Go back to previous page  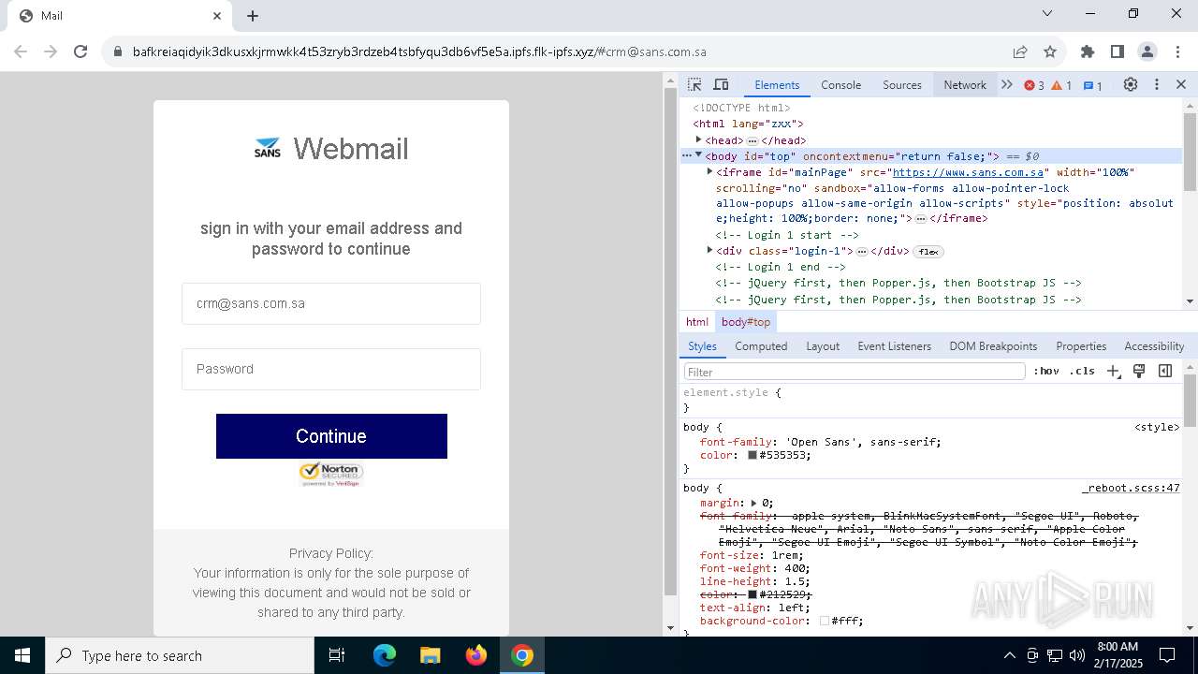[21, 51]
